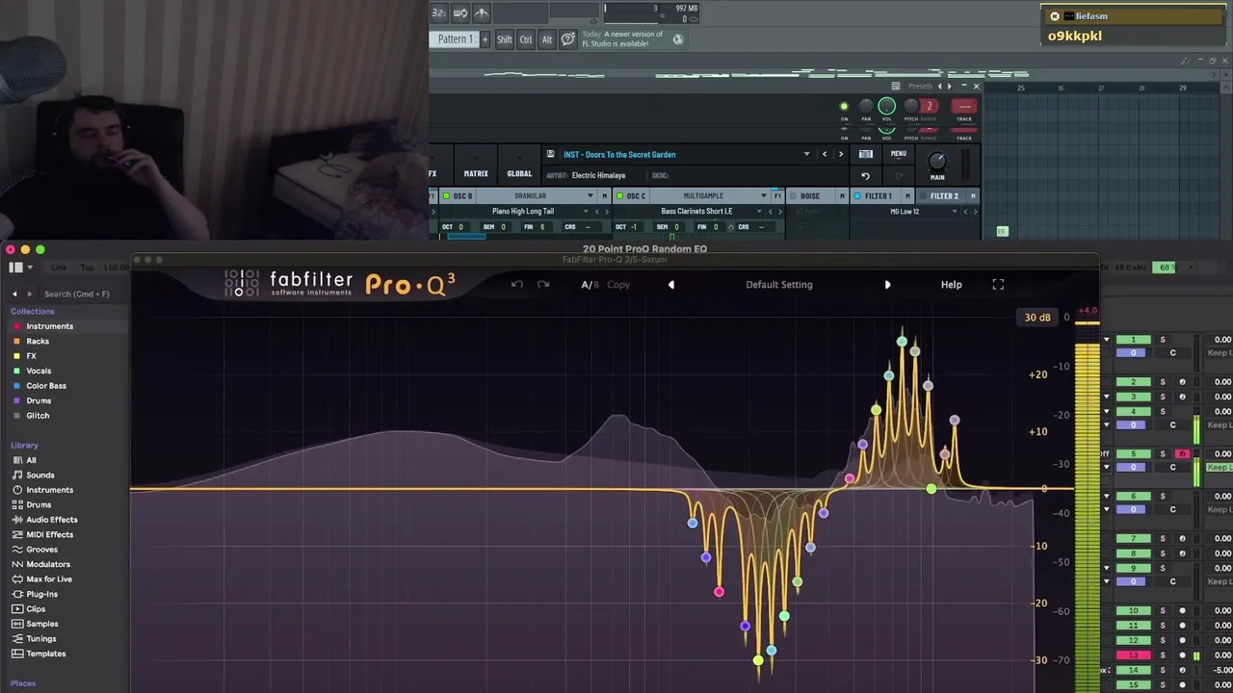1233x693 pixels.
Task: Click the Copy button in Pro-Q 3
Action: pos(618,285)
